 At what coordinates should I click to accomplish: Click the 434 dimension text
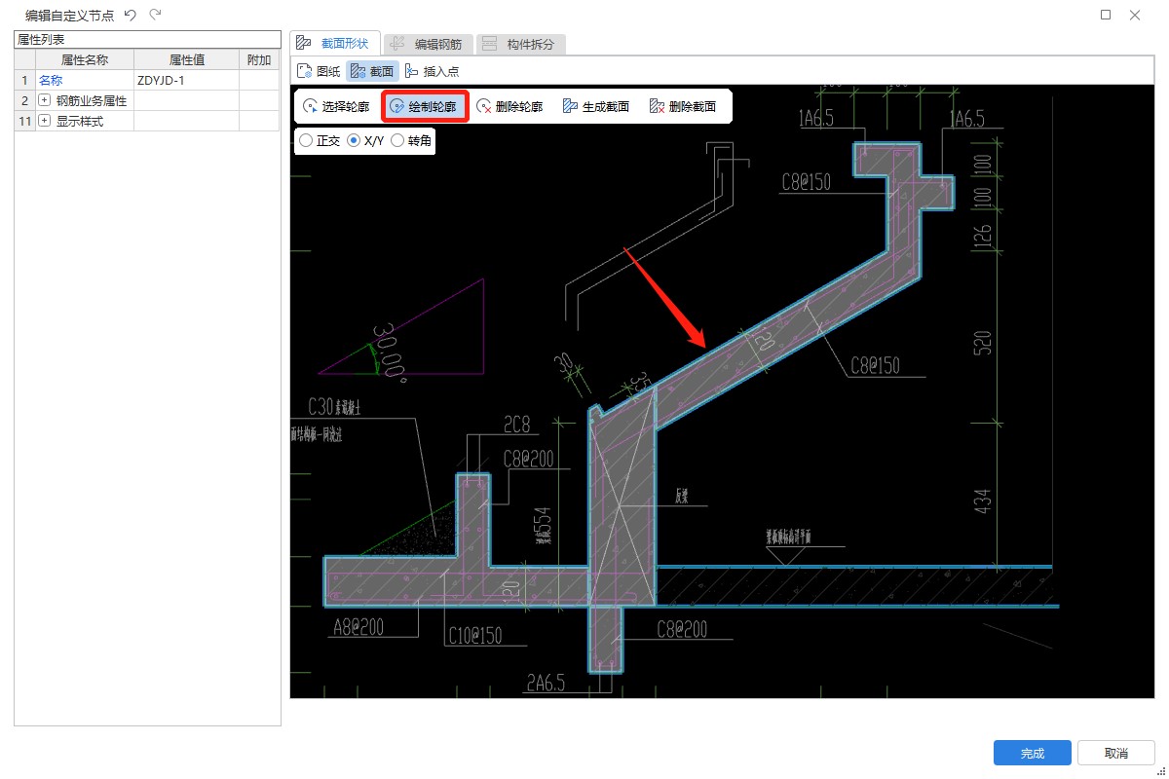(982, 501)
